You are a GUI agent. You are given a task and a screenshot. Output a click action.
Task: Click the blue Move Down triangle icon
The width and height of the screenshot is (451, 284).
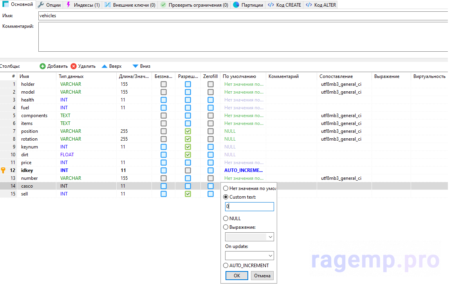[x=135, y=66]
